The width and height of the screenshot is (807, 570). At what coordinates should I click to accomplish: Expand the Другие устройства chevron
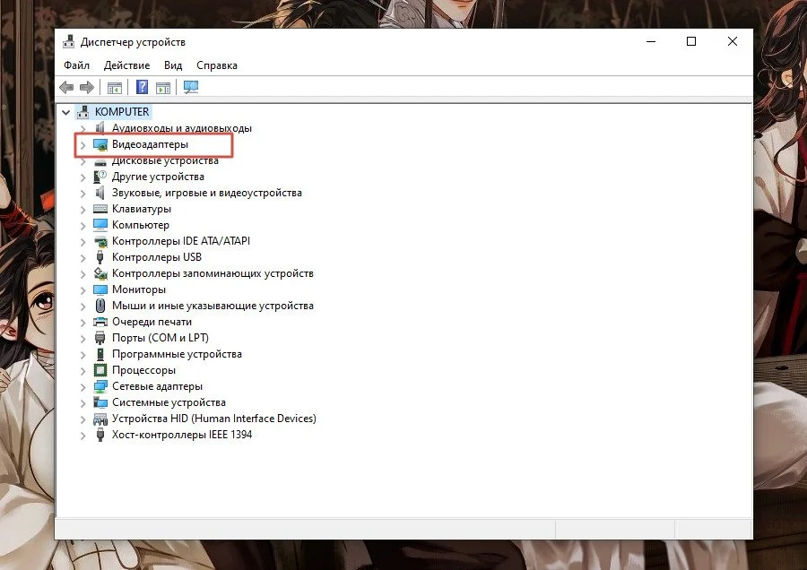click(x=82, y=177)
